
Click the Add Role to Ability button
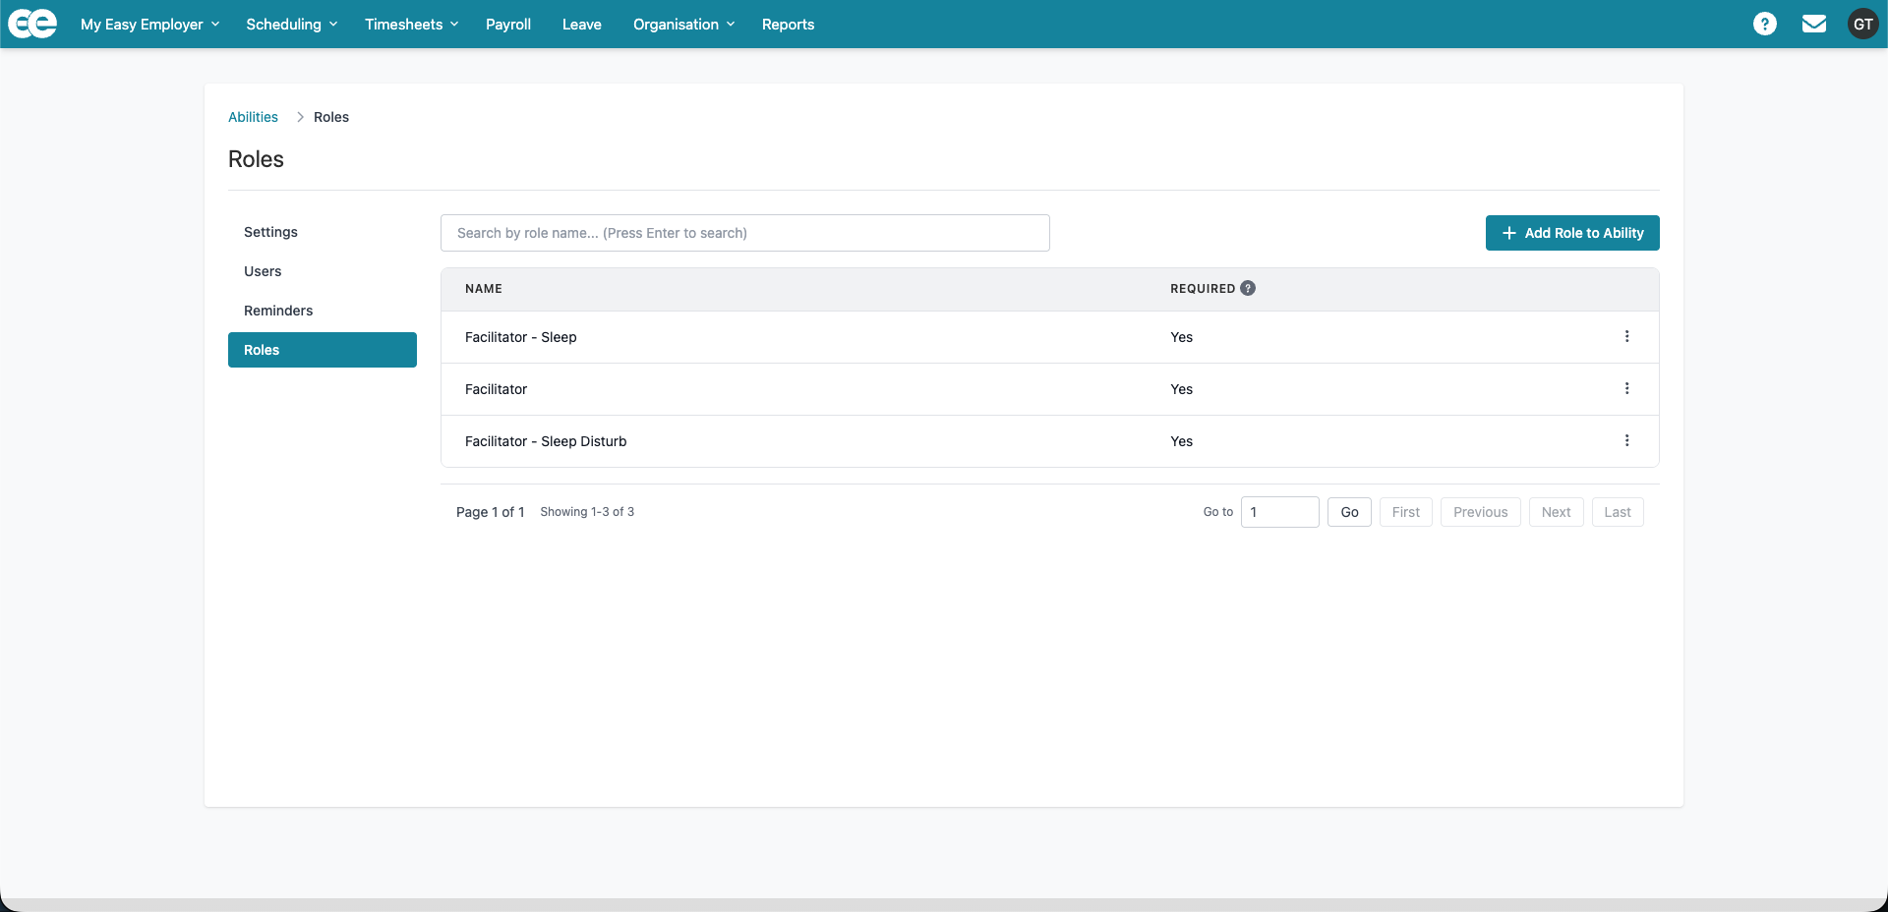[1572, 233]
